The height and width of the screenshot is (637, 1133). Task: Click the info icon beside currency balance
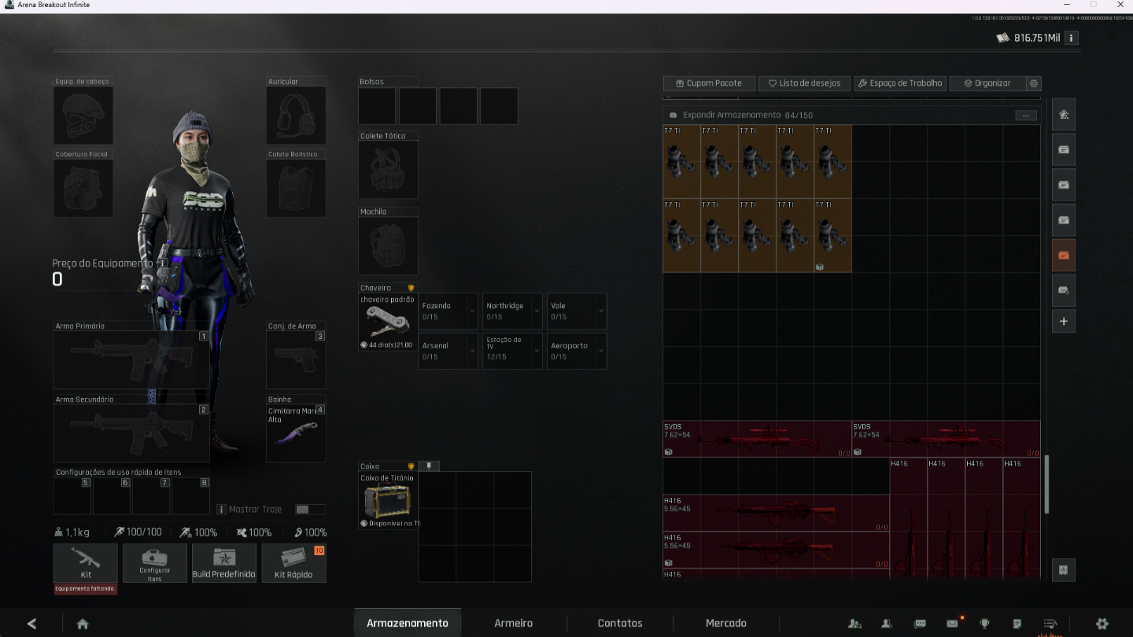click(1071, 38)
